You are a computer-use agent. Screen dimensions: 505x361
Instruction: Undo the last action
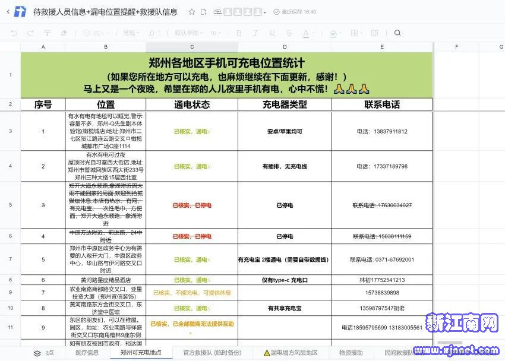tap(14, 33)
